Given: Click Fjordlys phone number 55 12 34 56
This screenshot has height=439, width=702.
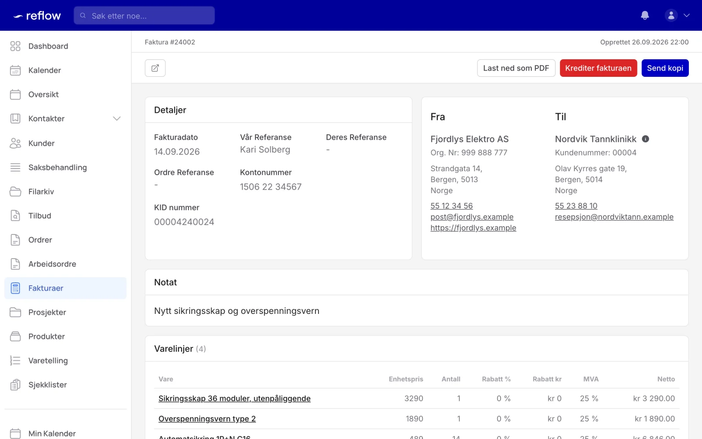Looking at the screenshot, I should point(451,206).
